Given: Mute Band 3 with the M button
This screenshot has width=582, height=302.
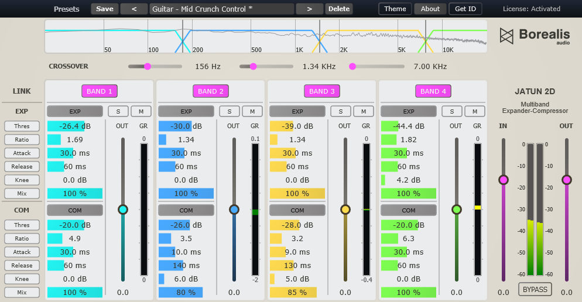Looking at the screenshot, I should coord(364,111).
